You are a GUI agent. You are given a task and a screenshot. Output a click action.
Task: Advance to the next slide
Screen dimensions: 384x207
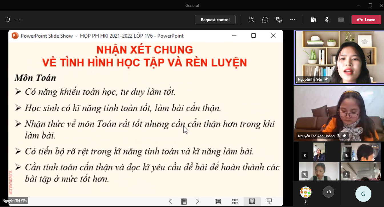tap(198, 202)
